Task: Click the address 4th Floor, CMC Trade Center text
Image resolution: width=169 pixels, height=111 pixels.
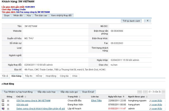Action: (x=65, y=70)
